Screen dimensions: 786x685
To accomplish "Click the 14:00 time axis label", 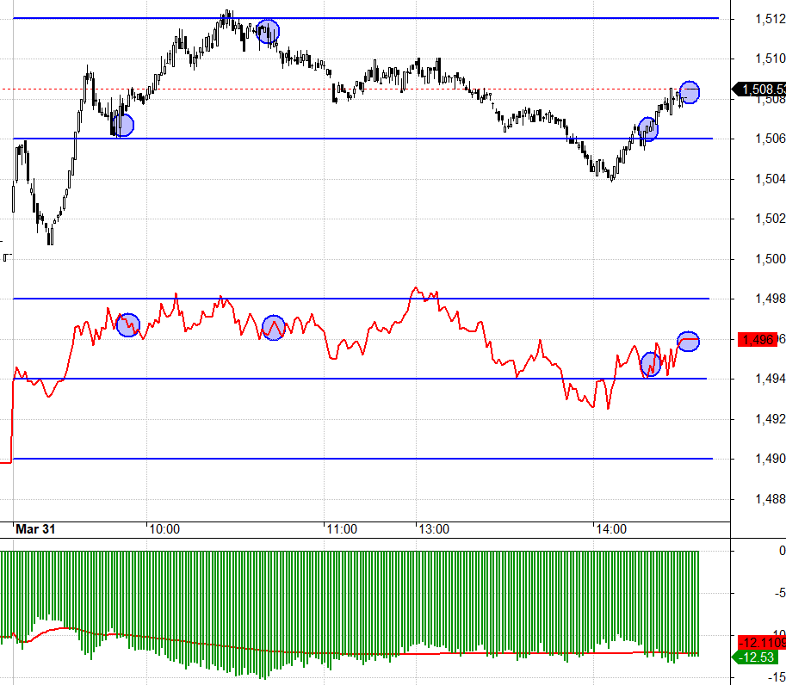I will [610, 529].
